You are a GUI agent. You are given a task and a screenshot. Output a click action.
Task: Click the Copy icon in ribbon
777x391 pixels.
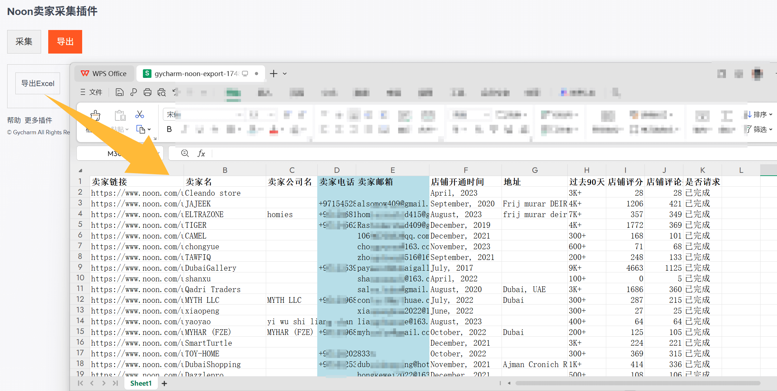140,129
